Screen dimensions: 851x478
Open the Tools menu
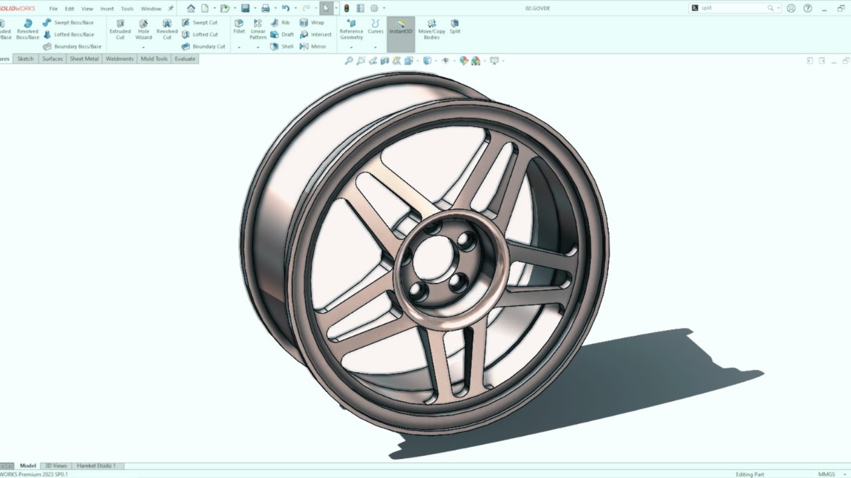[x=127, y=9]
